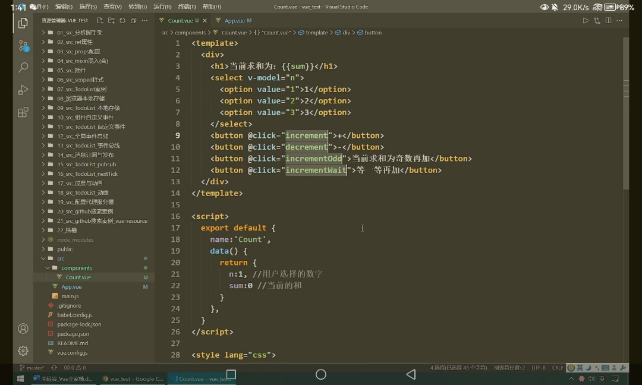Viewport: 642px width, 385px height.
Task: Synchronize changes icon in status bar
Action: (54, 367)
